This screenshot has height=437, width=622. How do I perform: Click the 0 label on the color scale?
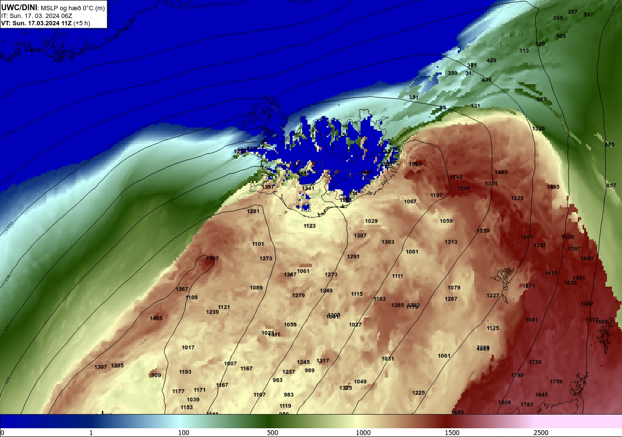tap(2, 433)
